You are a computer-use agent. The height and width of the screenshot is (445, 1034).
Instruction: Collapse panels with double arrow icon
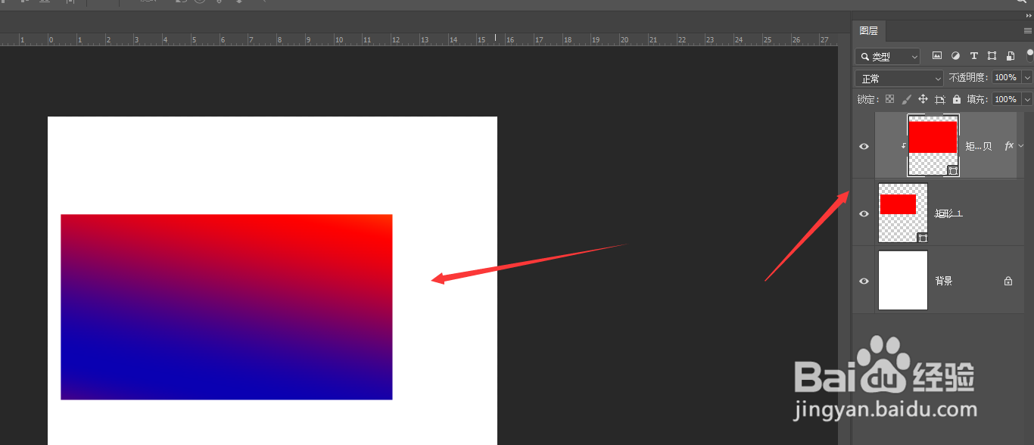(x=1028, y=15)
